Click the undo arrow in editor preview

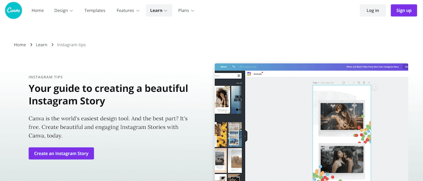[234, 67]
